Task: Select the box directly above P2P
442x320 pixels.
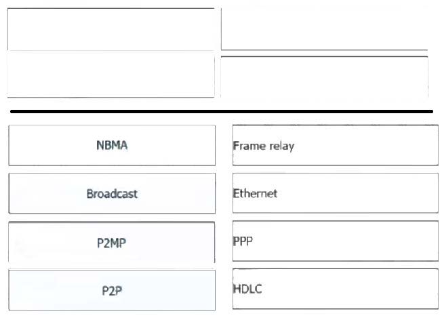Action: tap(112, 241)
